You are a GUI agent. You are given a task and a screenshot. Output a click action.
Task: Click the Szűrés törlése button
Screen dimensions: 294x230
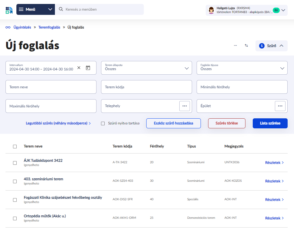click(227, 123)
